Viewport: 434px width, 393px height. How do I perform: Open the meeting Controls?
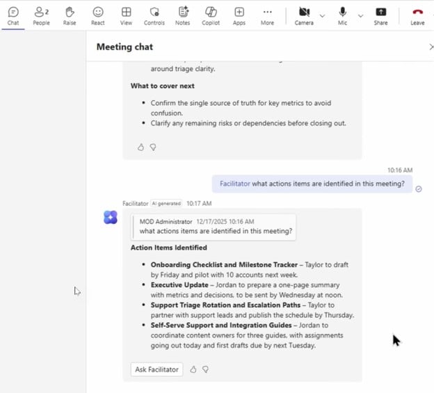(154, 15)
